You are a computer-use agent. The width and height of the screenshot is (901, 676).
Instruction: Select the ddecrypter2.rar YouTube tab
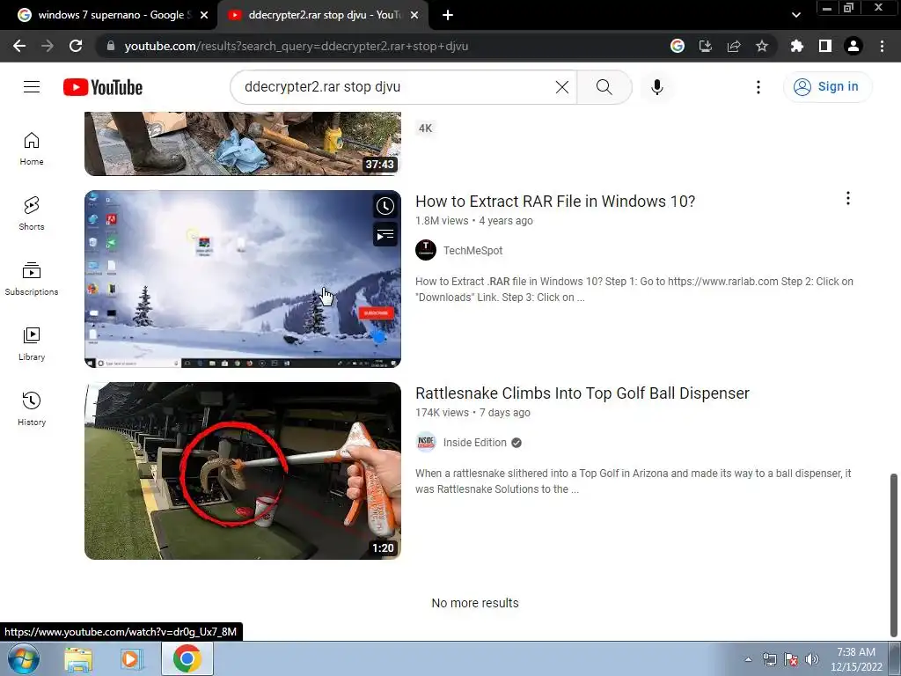(x=323, y=15)
